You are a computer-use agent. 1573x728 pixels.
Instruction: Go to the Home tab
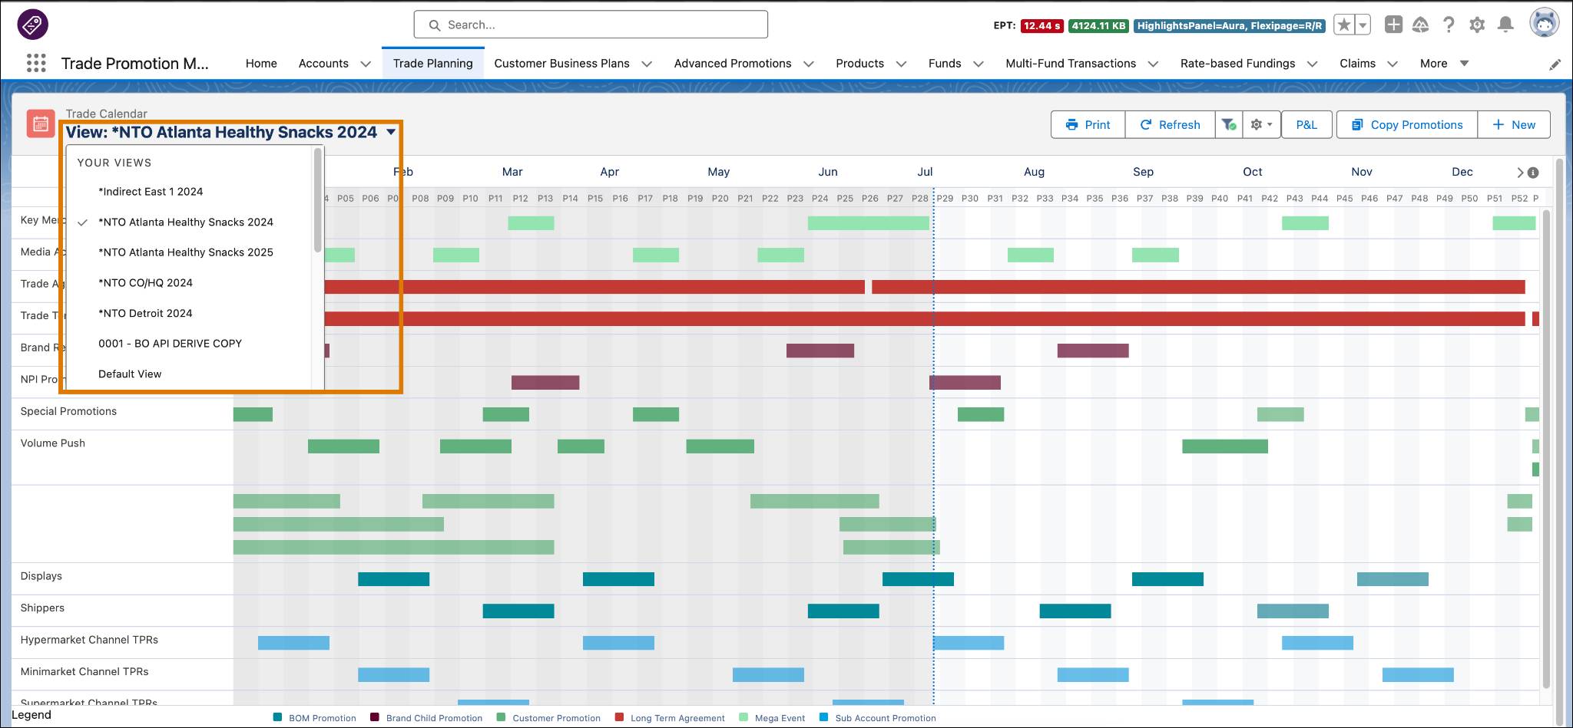tap(261, 64)
